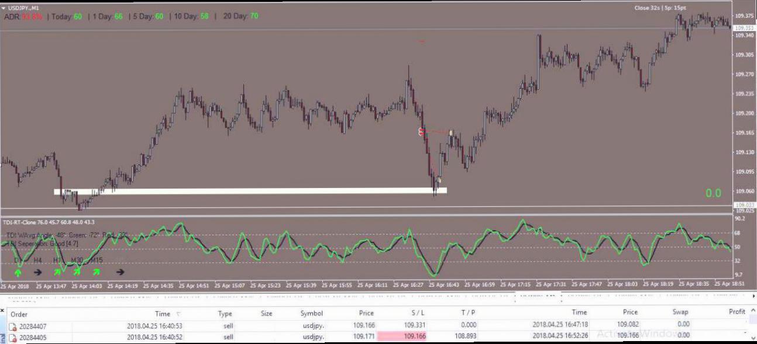Click open time 2018.04.25 16:40:52
Viewport: 757px width, 344px height.
click(154, 337)
